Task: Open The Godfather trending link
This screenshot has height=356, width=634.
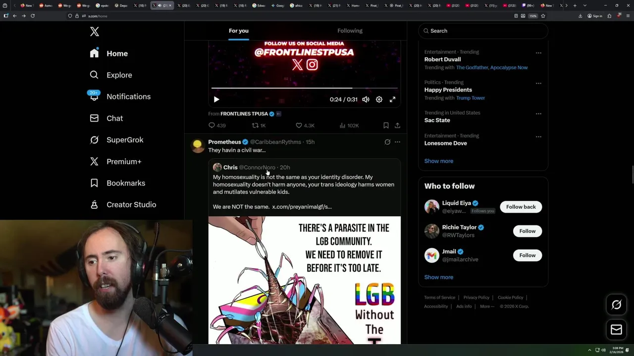Action: point(472,67)
